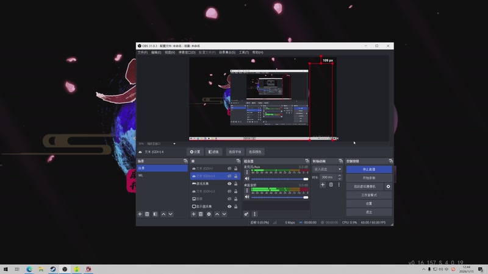This screenshot has height=274, width=488.
Task: Delete the selected source with trash icon
Action: click(x=201, y=214)
